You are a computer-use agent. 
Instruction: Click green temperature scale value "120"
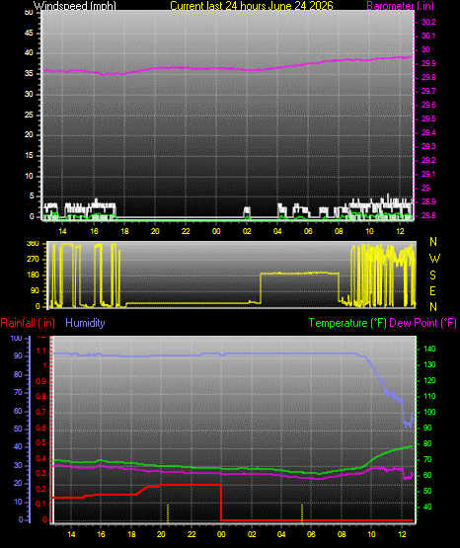(429, 380)
